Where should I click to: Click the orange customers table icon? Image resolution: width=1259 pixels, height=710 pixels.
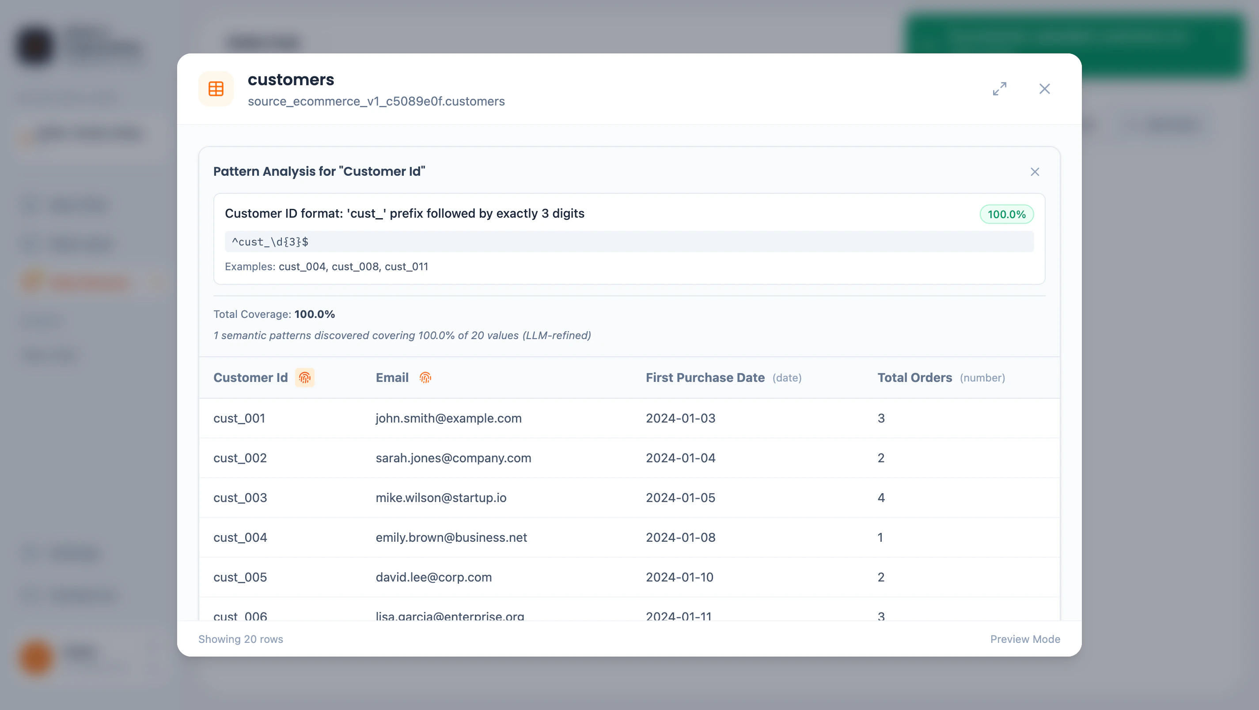pyautogui.click(x=216, y=89)
